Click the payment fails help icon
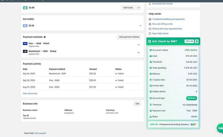This screenshot has height=137, width=223. point(150,29)
